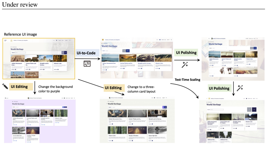Open the three-column card layout screenshot
Screen dimensions: 267x145
tap(137, 120)
